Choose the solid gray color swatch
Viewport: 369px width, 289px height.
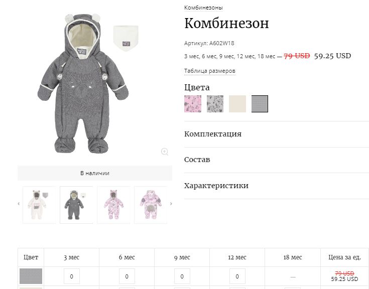260,104
